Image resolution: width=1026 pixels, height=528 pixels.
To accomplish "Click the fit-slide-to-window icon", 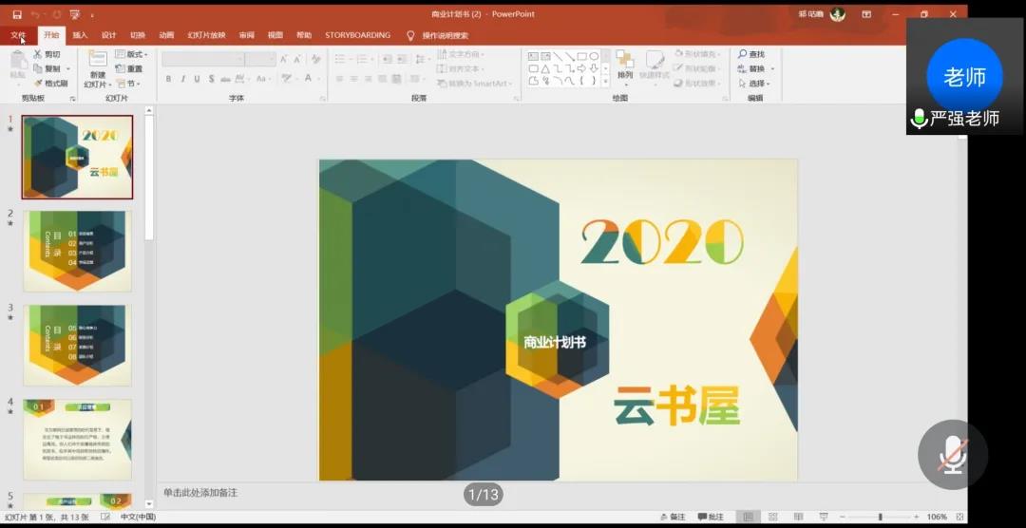I will point(958,517).
